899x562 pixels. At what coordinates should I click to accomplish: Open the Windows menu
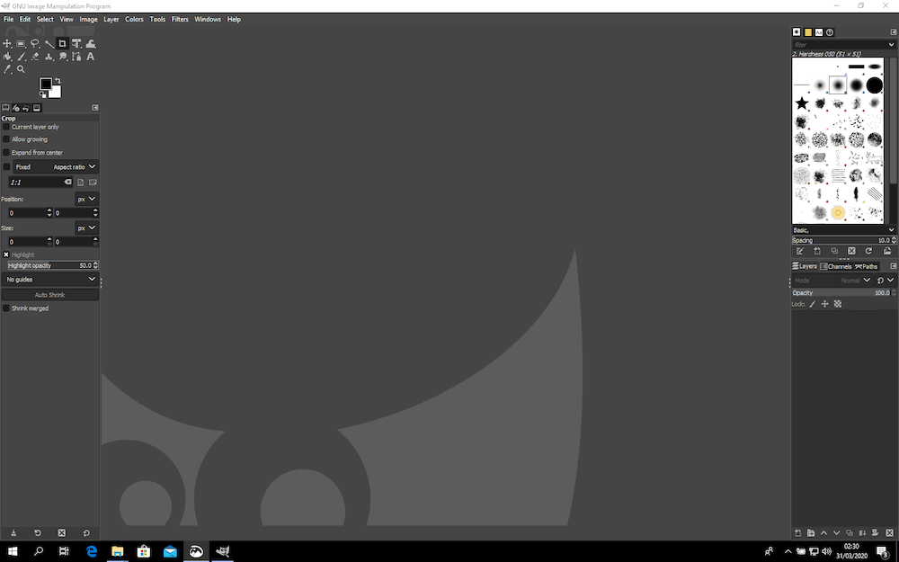coord(208,19)
